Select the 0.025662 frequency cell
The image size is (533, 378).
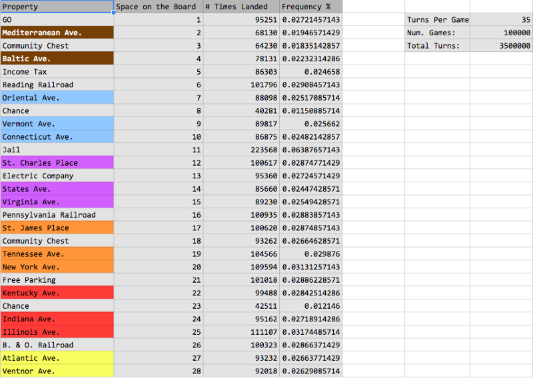point(311,124)
